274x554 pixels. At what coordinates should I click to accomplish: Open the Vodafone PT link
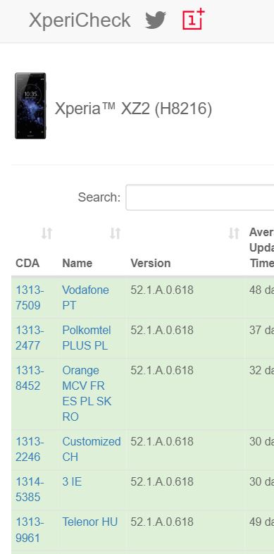point(85,297)
